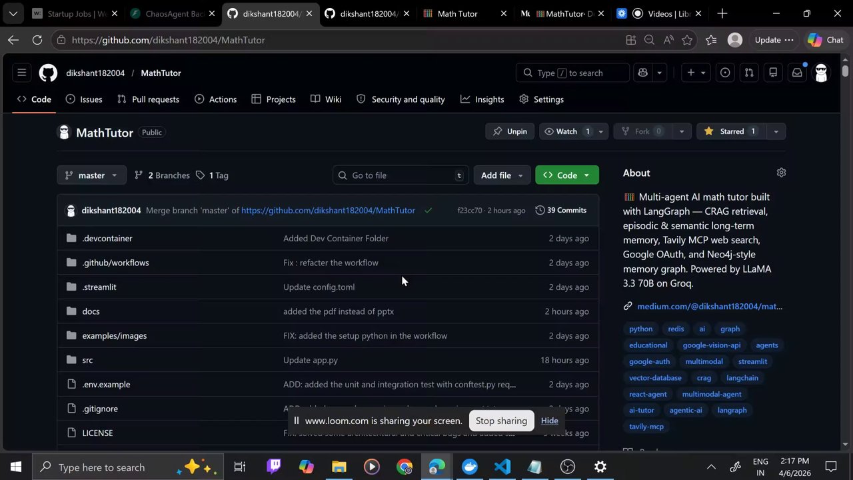Open Visual Studio Code from taskbar
This screenshot has height=480, width=853.
pyautogui.click(x=502, y=467)
